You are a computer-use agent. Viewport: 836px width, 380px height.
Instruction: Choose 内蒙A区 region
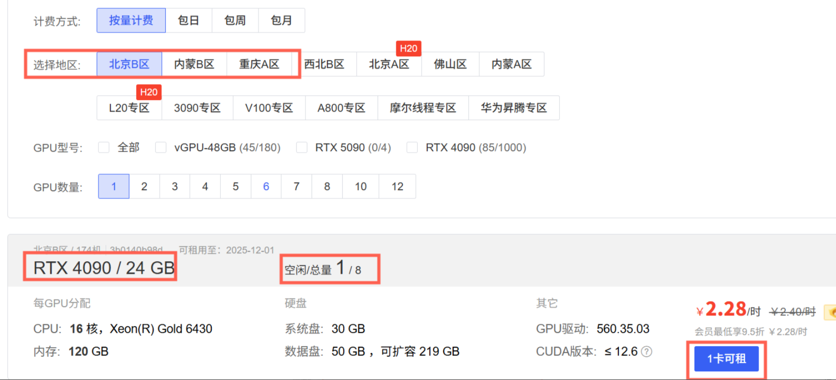click(511, 64)
